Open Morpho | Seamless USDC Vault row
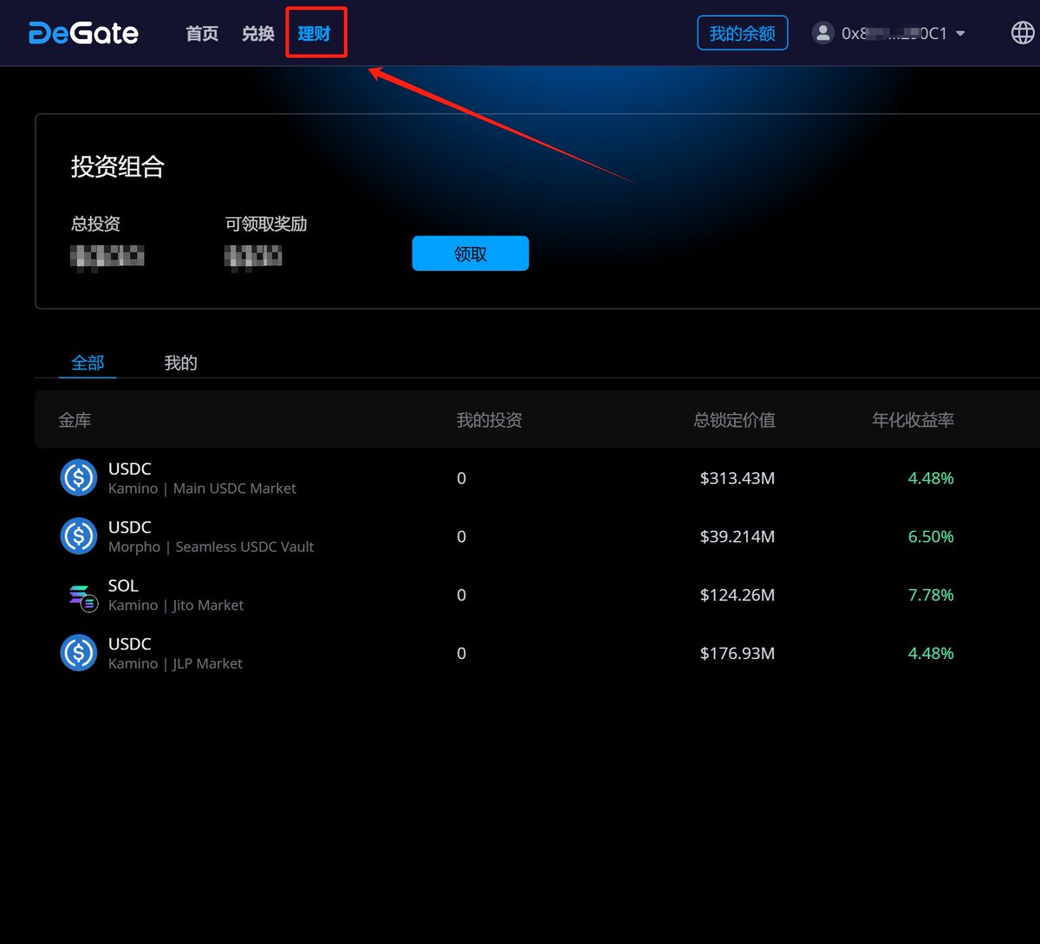 point(537,536)
